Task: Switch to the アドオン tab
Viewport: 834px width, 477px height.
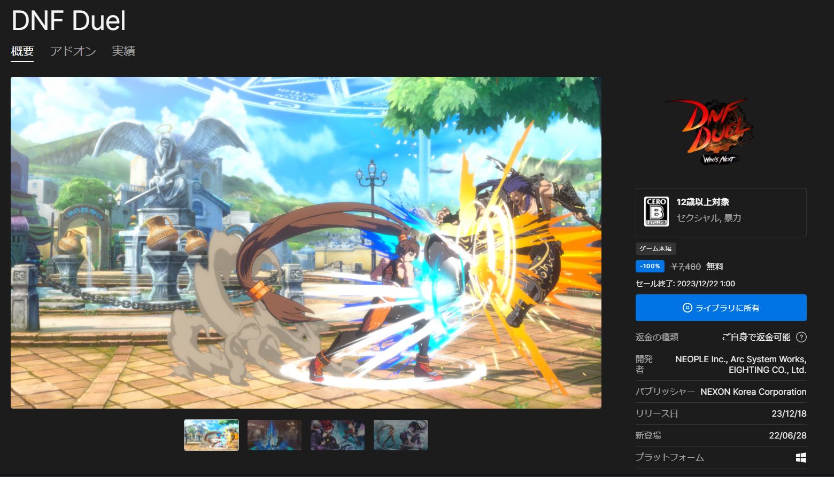Action: 73,51
